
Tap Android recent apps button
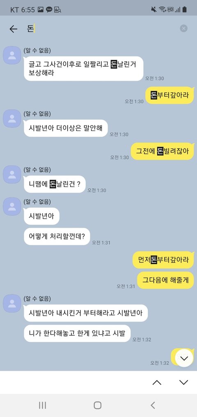point(42,405)
